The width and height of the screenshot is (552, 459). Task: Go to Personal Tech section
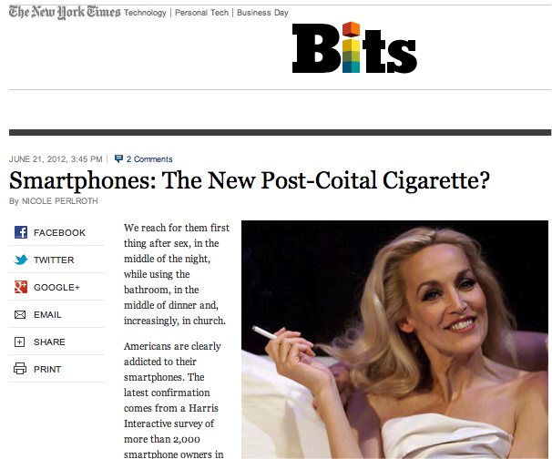pyautogui.click(x=201, y=13)
